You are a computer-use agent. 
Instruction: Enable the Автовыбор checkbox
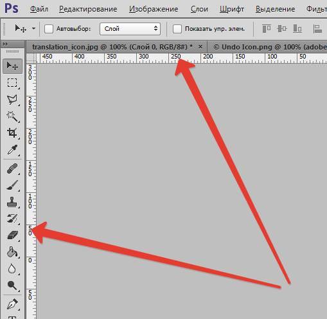tap(49, 29)
